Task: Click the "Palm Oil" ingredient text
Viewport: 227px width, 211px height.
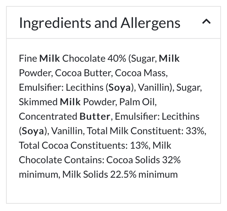Action: [138, 102]
